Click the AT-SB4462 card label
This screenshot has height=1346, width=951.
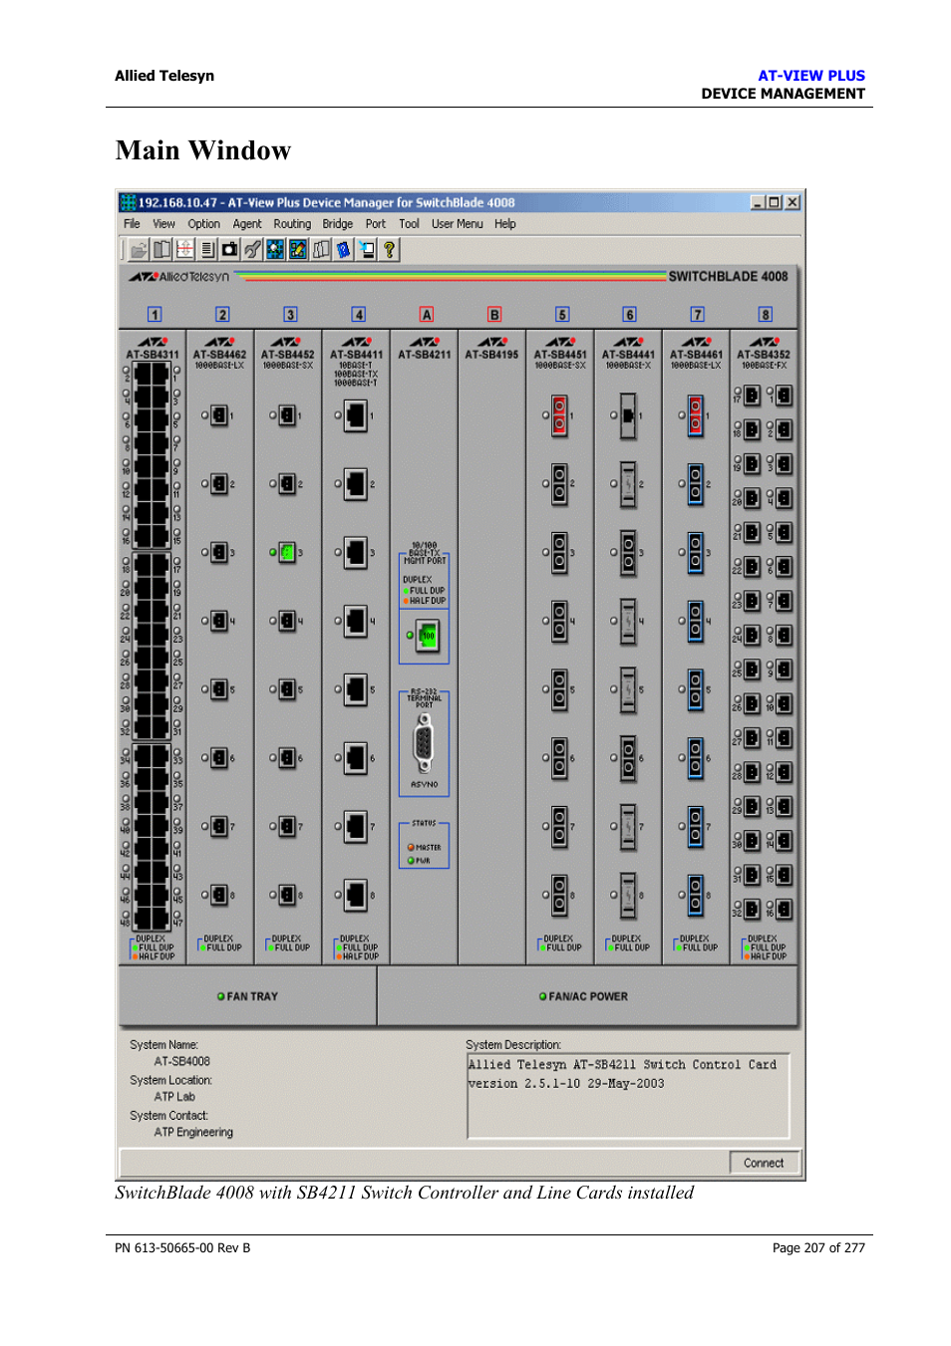point(219,354)
